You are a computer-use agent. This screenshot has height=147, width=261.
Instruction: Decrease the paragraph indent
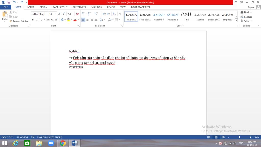point(104,14)
